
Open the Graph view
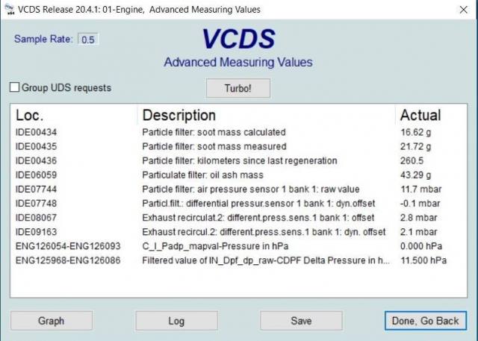pos(51,321)
